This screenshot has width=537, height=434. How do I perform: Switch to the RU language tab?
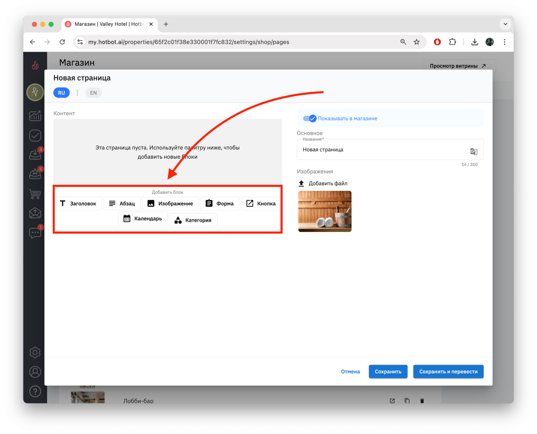[x=61, y=93]
